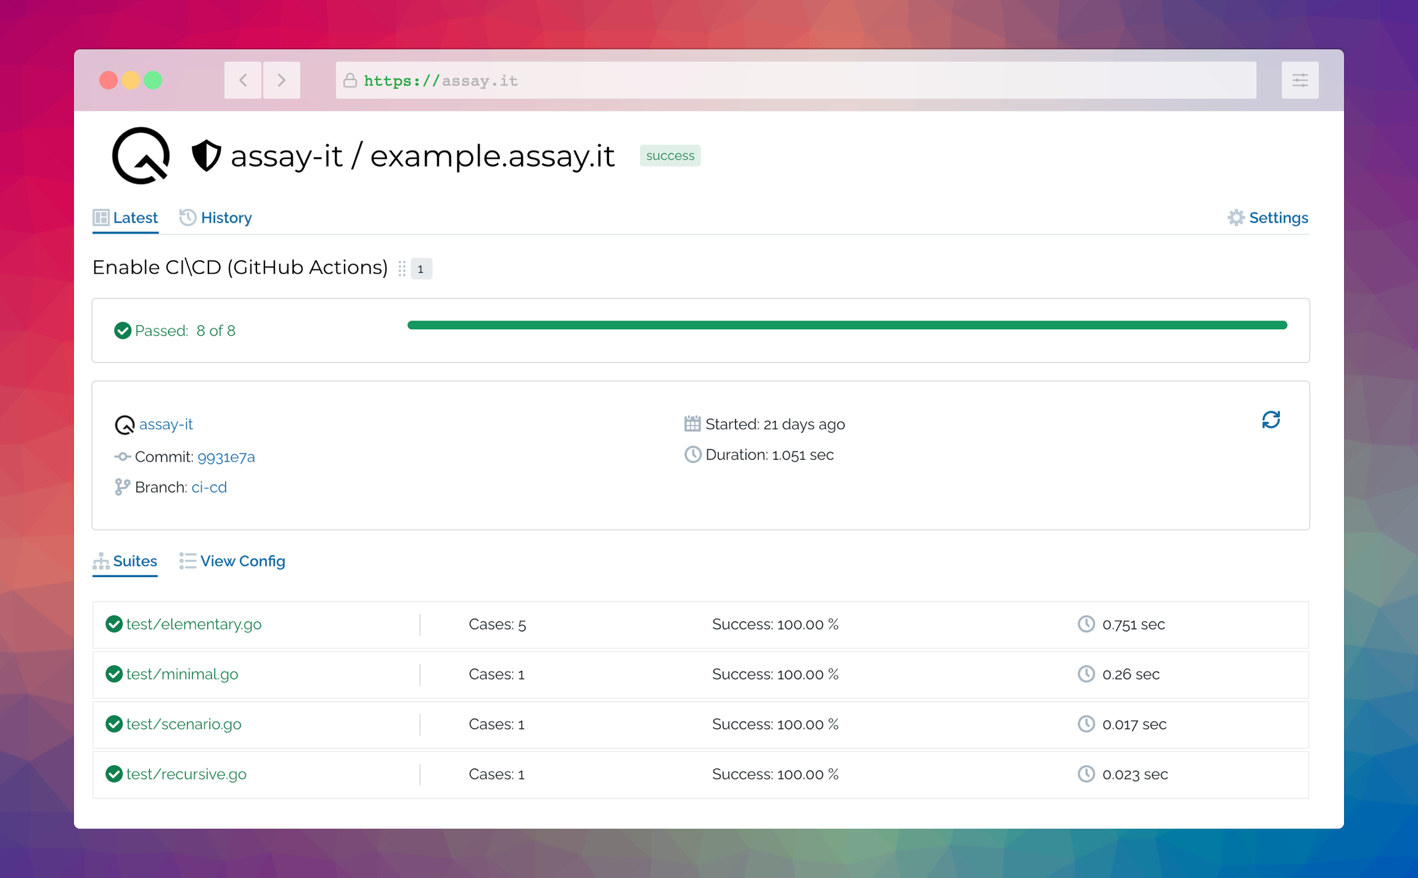This screenshot has height=878, width=1418.
Task: Click the large assay.it logo
Action: pyautogui.click(x=141, y=155)
